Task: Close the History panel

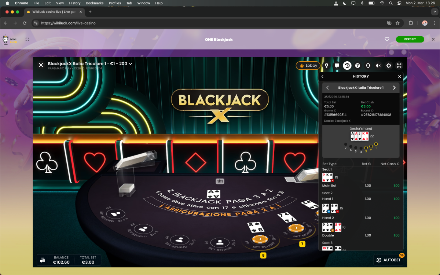Action: [399, 77]
